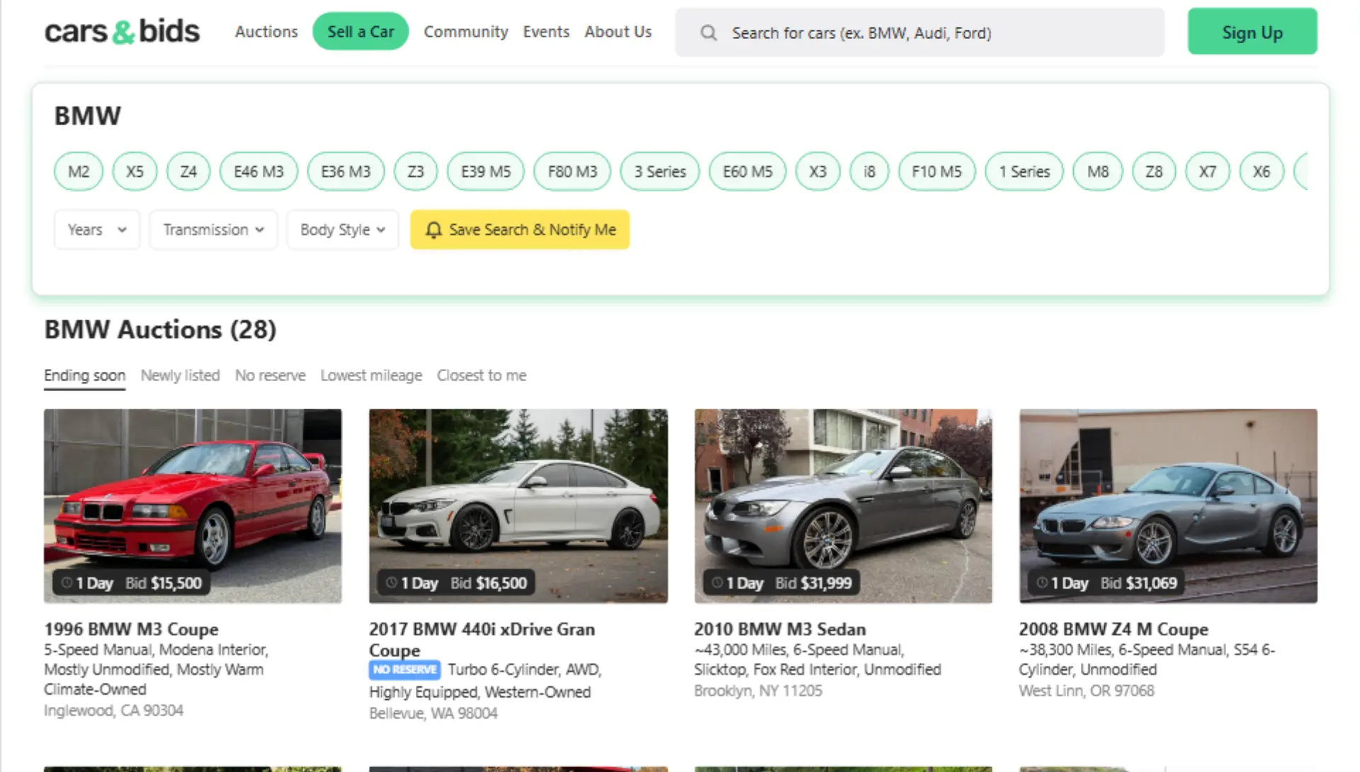Select the E60 M5 model chip

747,171
